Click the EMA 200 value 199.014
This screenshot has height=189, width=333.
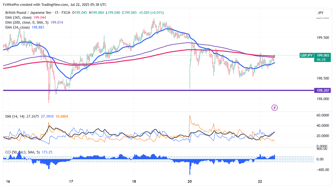pos(57,23)
